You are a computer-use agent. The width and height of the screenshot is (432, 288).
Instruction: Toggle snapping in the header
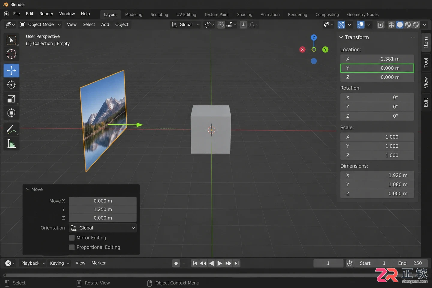221,25
